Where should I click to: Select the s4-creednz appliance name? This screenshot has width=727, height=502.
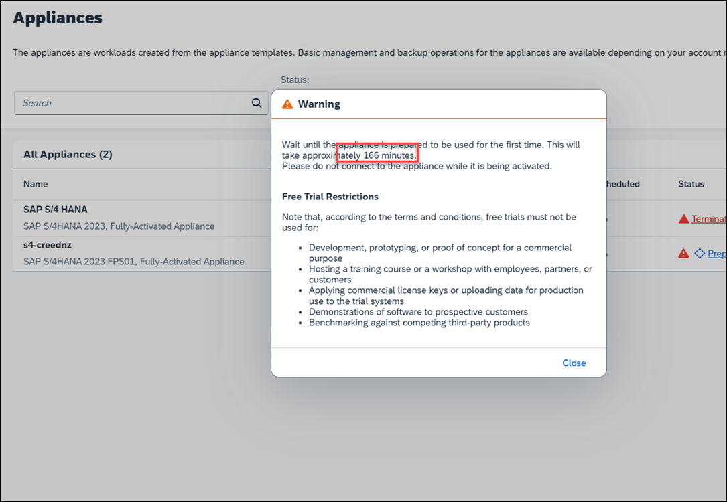click(x=48, y=245)
